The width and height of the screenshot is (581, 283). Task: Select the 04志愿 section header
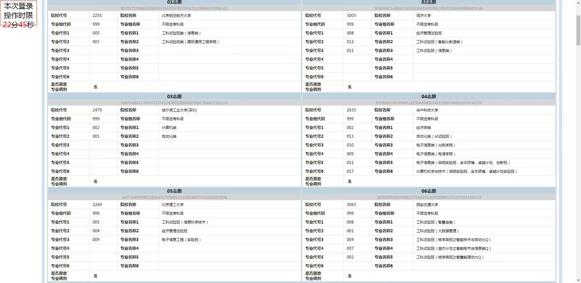(428, 97)
